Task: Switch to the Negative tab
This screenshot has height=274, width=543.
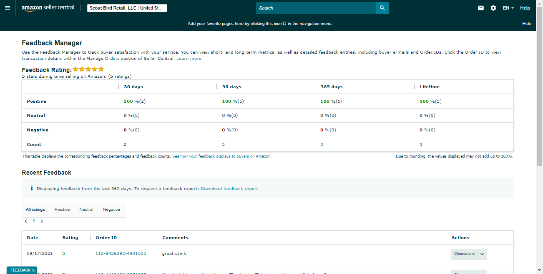Action: [x=111, y=210]
